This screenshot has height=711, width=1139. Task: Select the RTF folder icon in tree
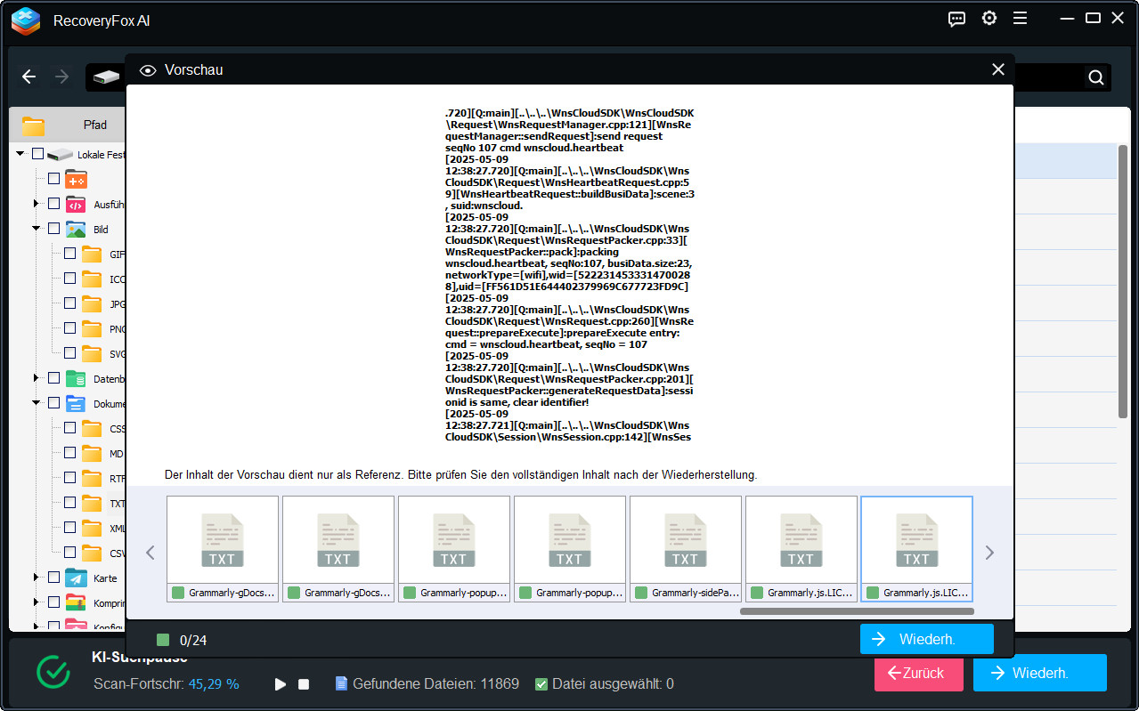point(92,478)
